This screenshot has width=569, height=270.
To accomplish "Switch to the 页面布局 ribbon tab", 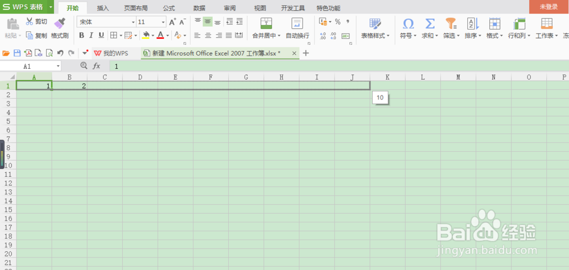I will click(136, 8).
